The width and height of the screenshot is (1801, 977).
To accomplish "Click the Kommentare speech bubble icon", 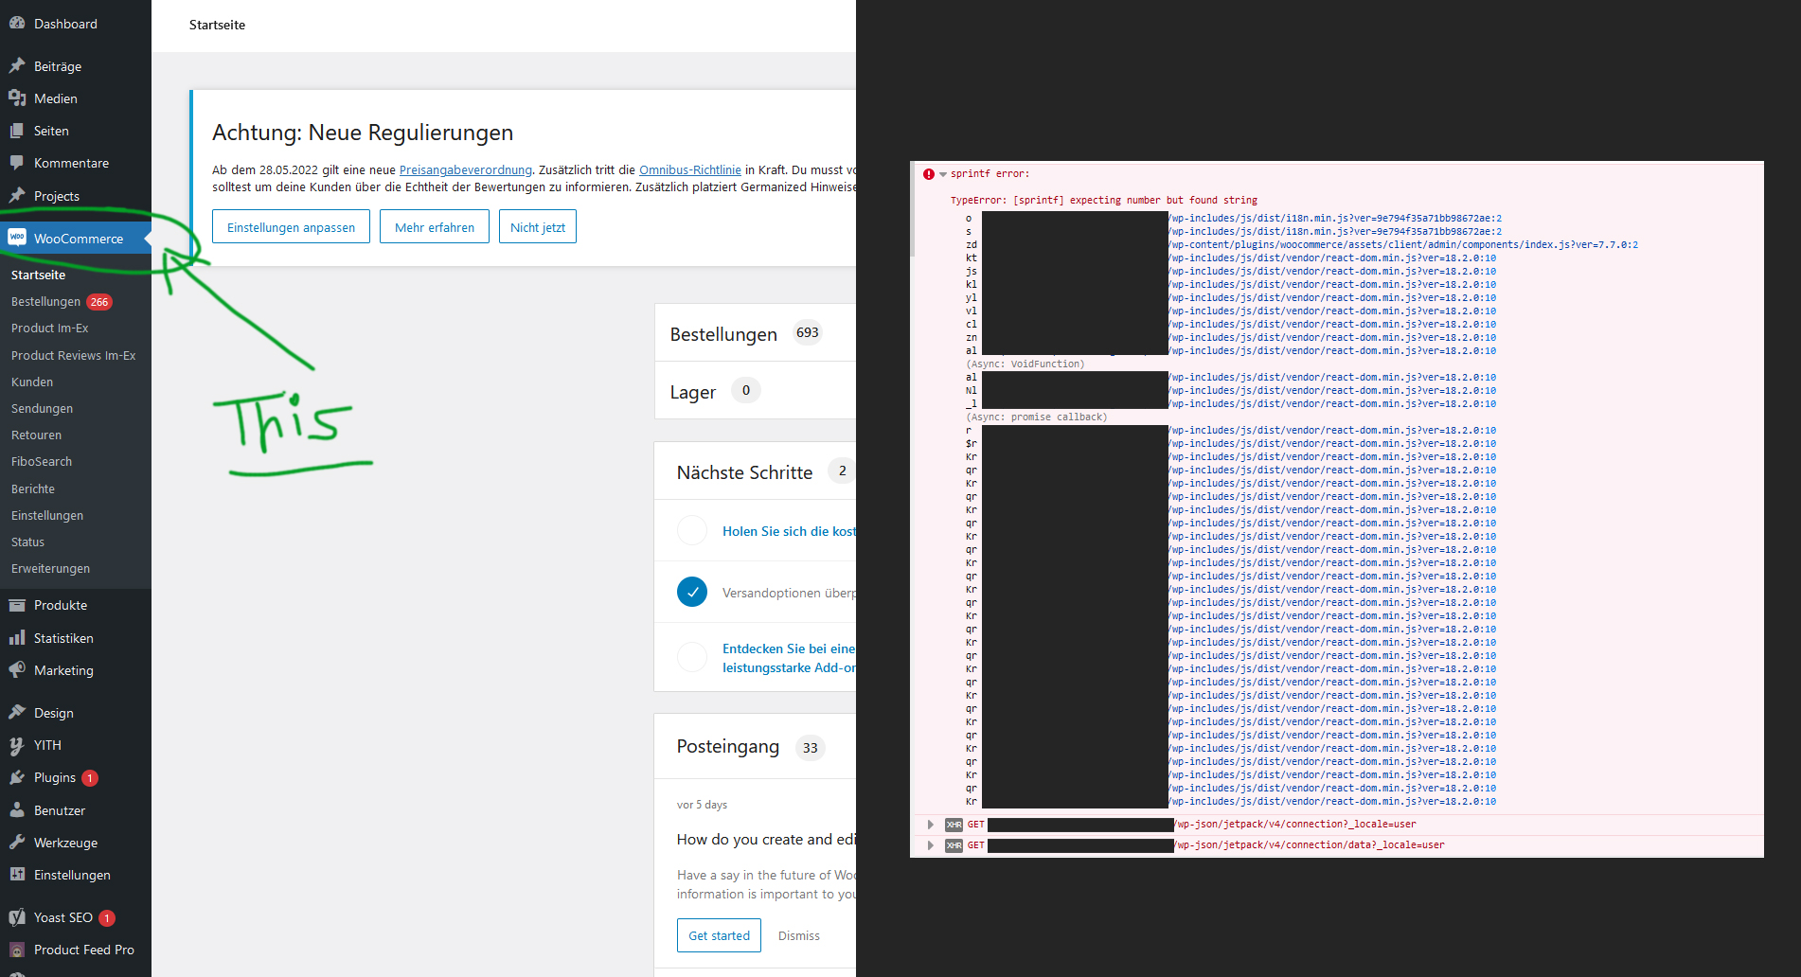I will [17, 163].
